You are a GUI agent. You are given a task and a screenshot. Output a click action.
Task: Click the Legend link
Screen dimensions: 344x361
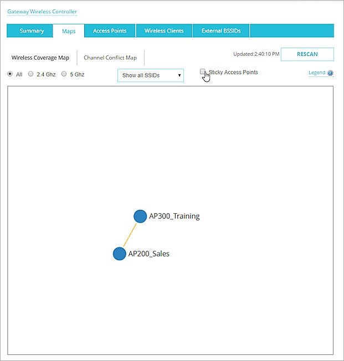point(317,73)
